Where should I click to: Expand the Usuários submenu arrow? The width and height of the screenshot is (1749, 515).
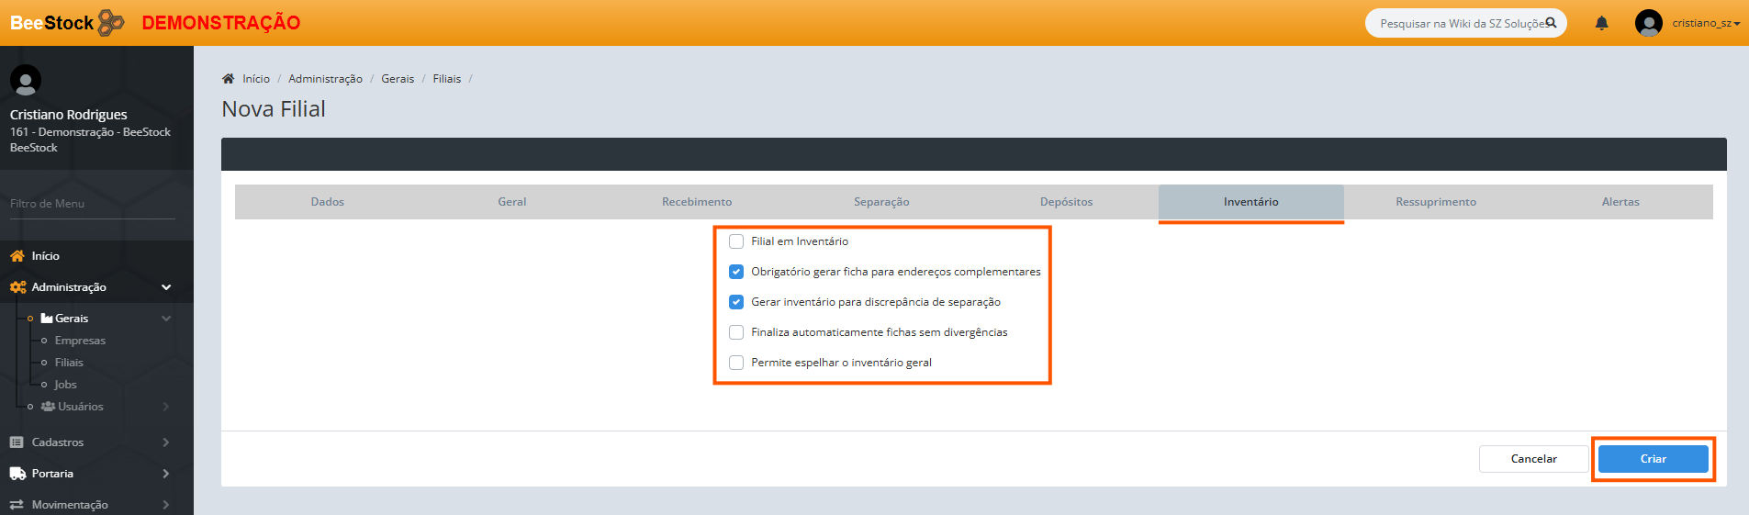coord(166,407)
